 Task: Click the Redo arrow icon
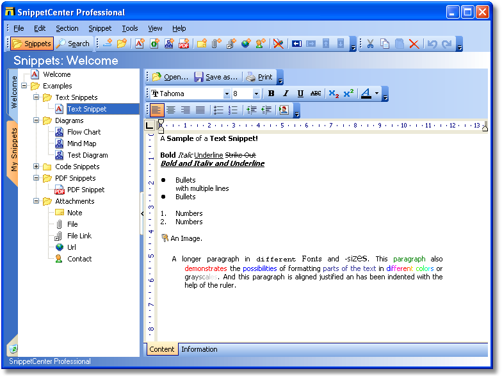[447, 44]
